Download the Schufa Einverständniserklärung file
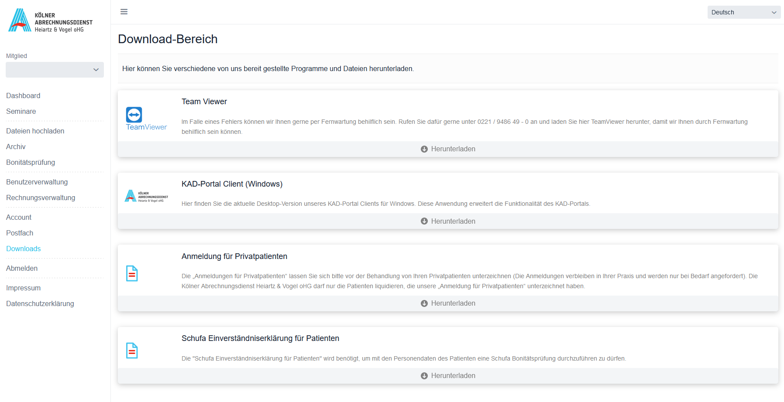 (x=448, y=376)
